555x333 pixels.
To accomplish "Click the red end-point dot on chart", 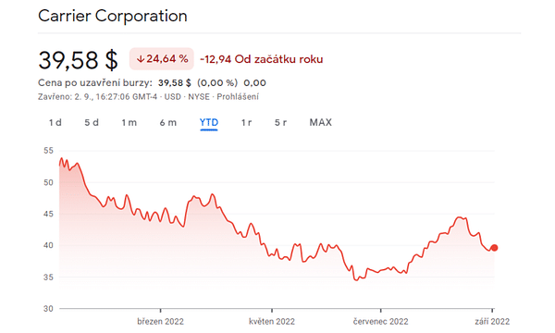I will (495, 248).
